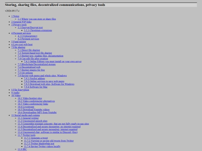This screenshot has width=202, height=151.
Task: Open '3.1 Encrypt/Decrypt text' link
Action: click(x=30, y=28)
